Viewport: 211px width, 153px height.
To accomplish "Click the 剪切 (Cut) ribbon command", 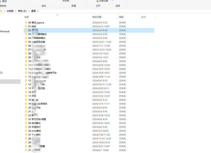I will (3, 1).
